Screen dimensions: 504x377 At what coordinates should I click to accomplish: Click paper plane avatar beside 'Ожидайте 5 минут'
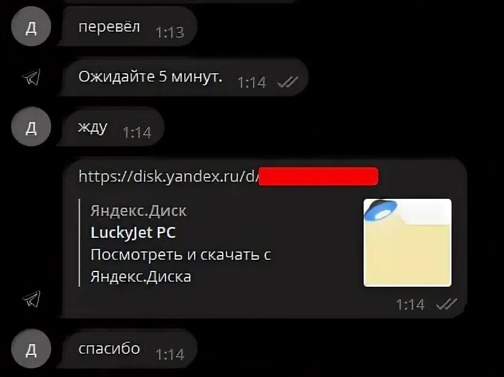coord(32,77)
